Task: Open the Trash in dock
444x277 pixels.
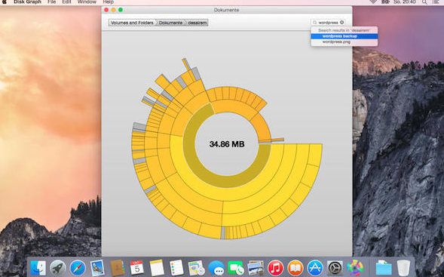Action: [x=403, y=267]
